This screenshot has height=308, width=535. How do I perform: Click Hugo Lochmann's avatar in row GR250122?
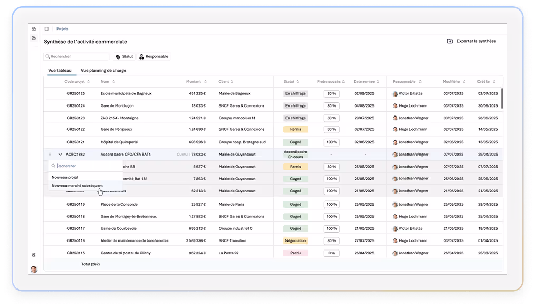[395, 130]
